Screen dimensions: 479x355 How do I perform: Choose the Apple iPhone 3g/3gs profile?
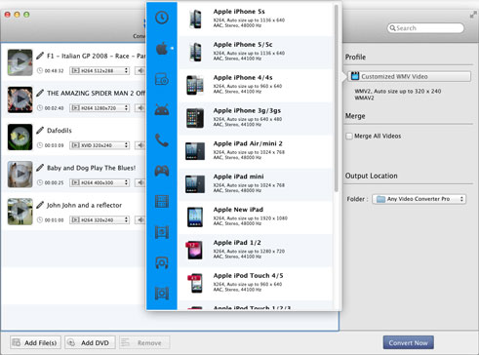coord(256,118)
